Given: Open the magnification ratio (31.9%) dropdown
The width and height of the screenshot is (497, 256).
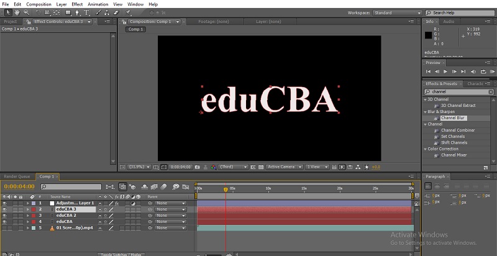Looking at the screenshot, I should pyautogui.click(x=139, y=167).
